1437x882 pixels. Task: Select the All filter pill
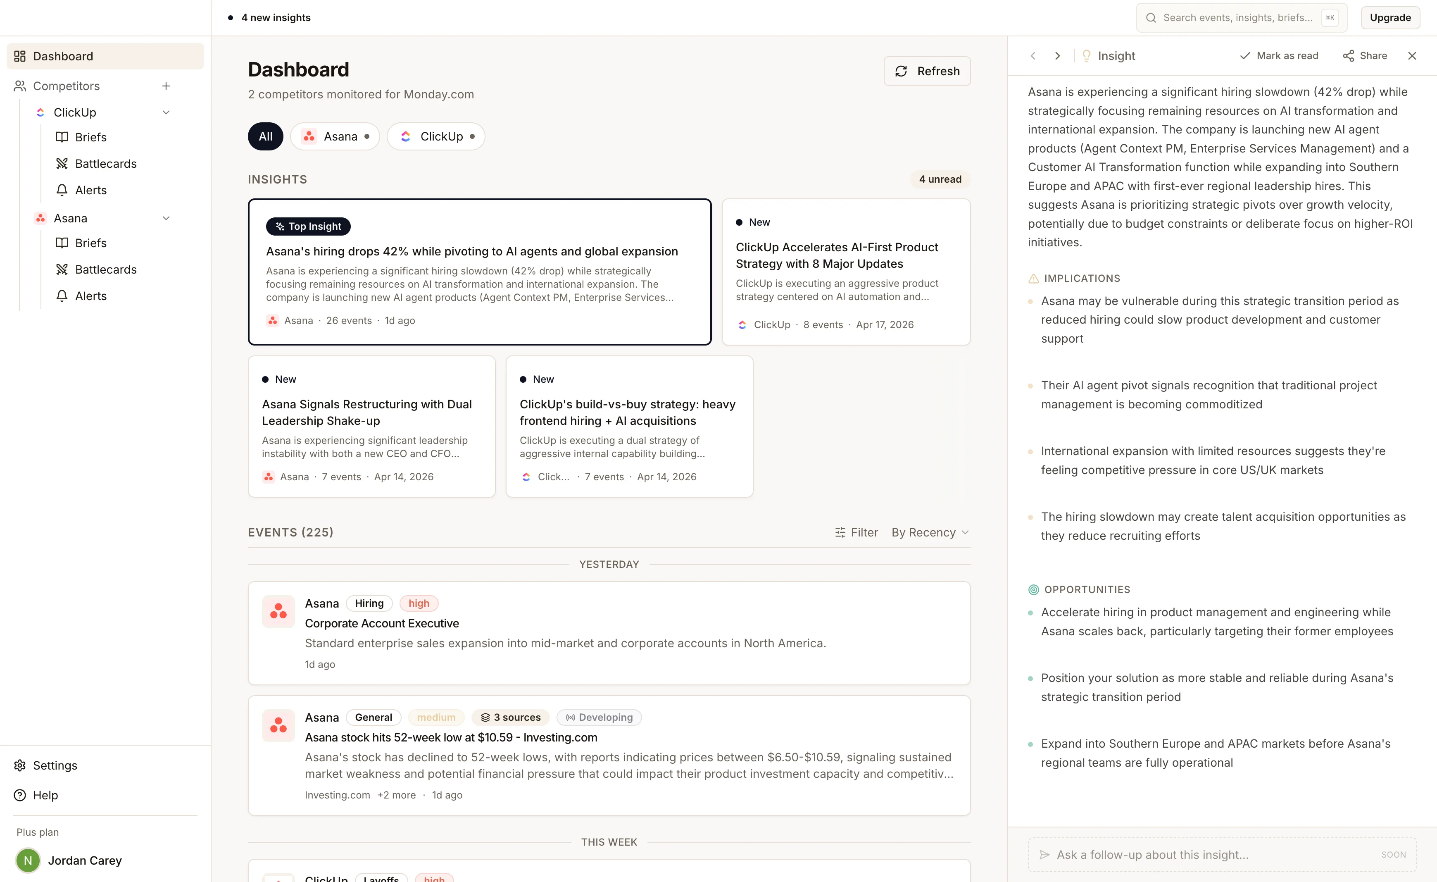click(265, 136)
